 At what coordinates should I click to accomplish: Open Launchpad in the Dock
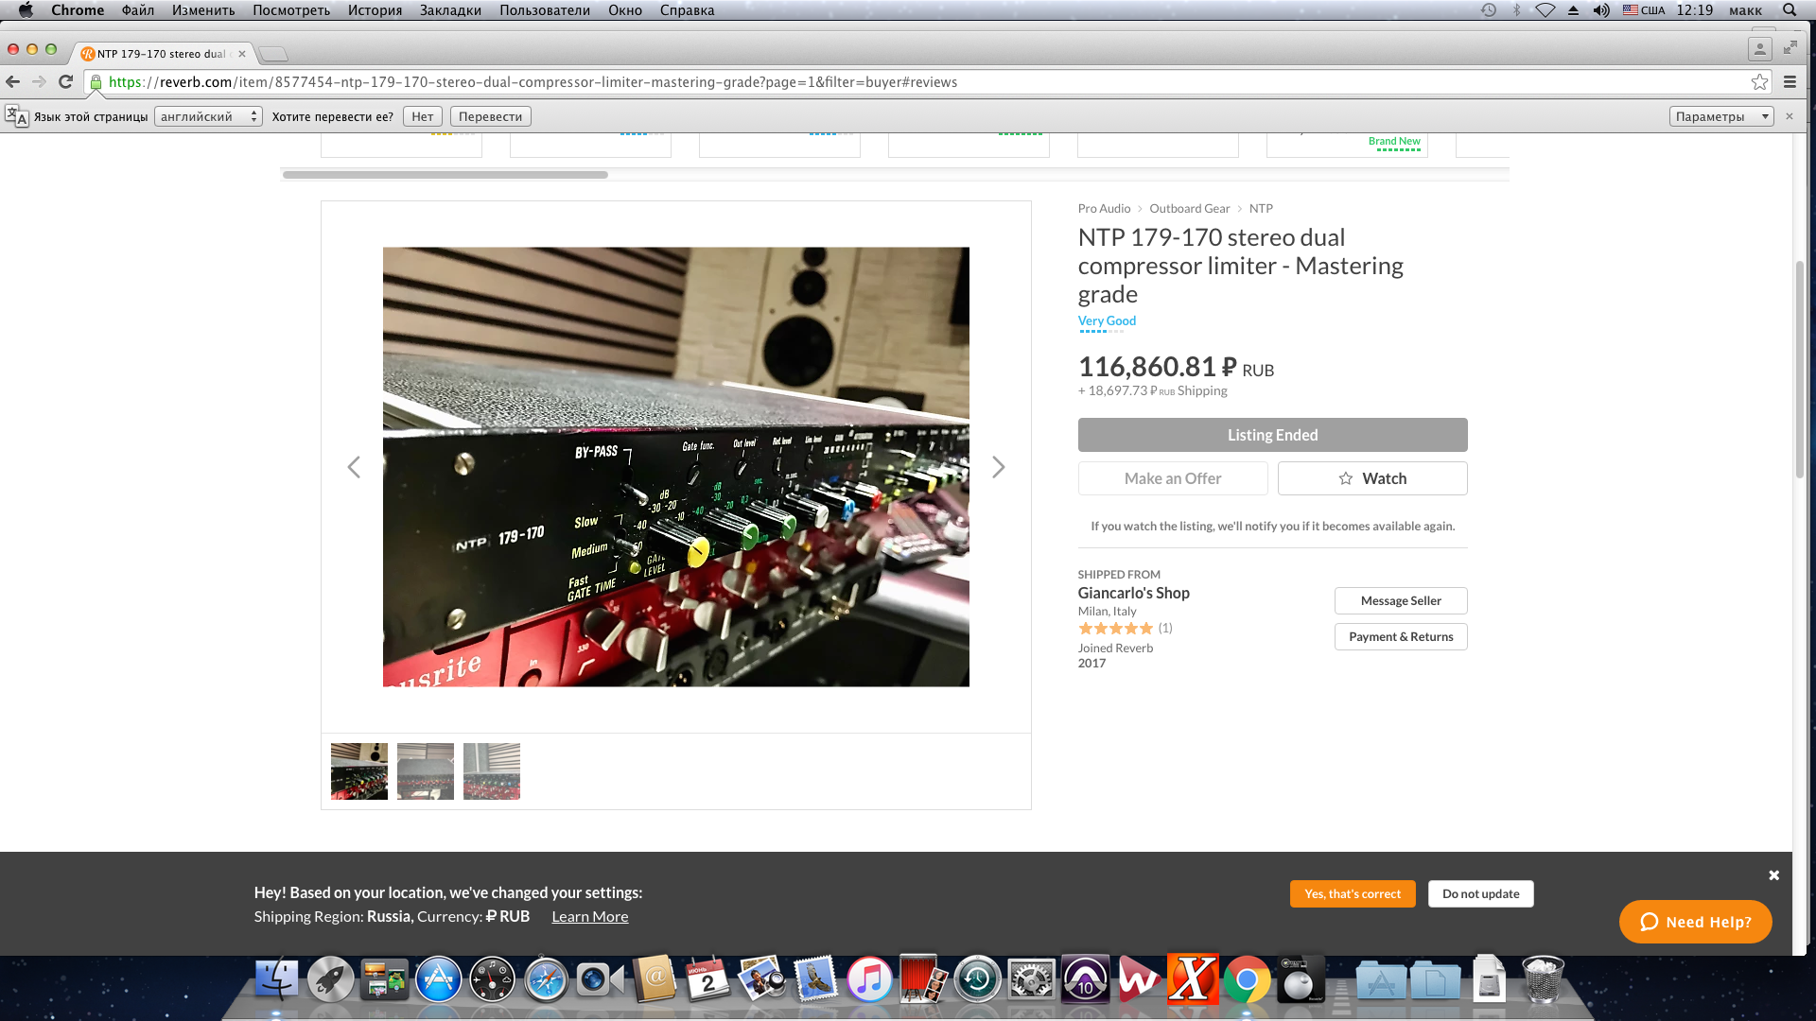click(x=330, y=979)
